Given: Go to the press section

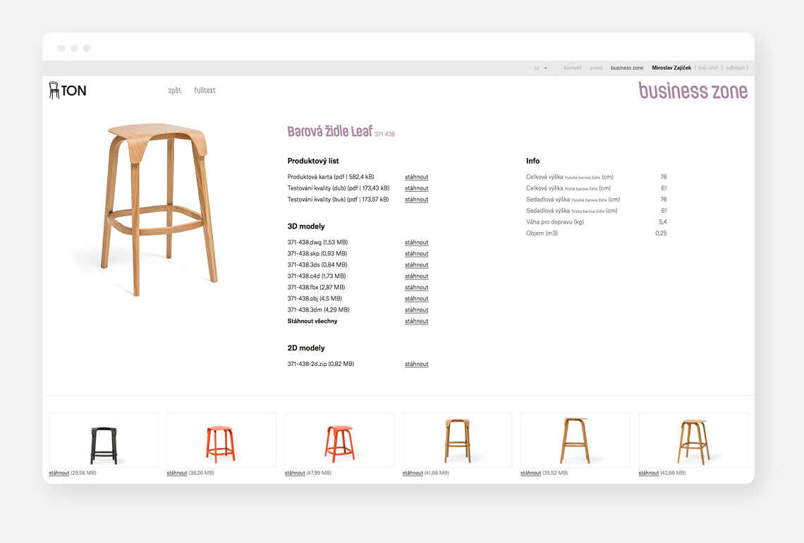Looking at the screenshot, I should 596,68.
